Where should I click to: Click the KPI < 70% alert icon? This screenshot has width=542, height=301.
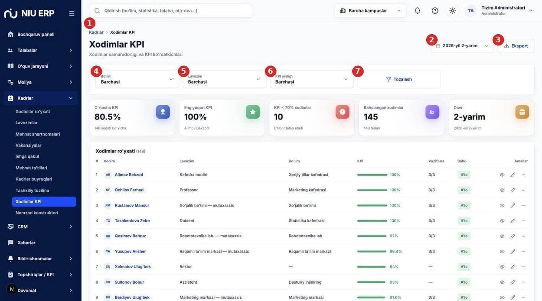(343, 112)
